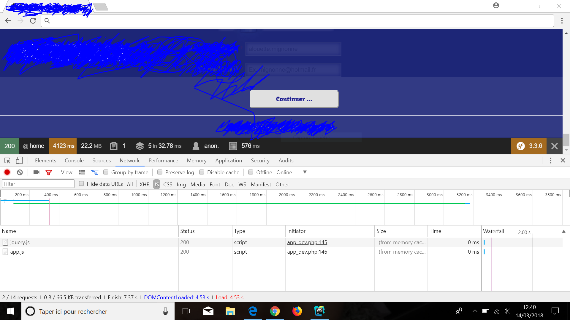570x320 pixels.
Task: Switch to Console tab
Action: click(x=74, y=161)
